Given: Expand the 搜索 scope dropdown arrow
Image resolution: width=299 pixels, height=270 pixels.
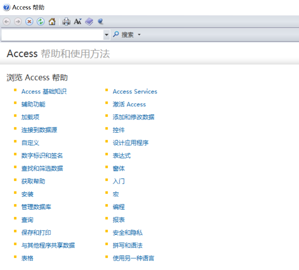Looking at the screenshot, I should 139,35.
